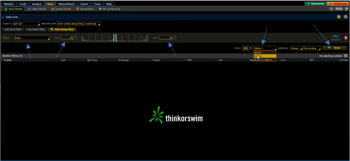Click Add Stock Filter

click(x=13, y=29)
